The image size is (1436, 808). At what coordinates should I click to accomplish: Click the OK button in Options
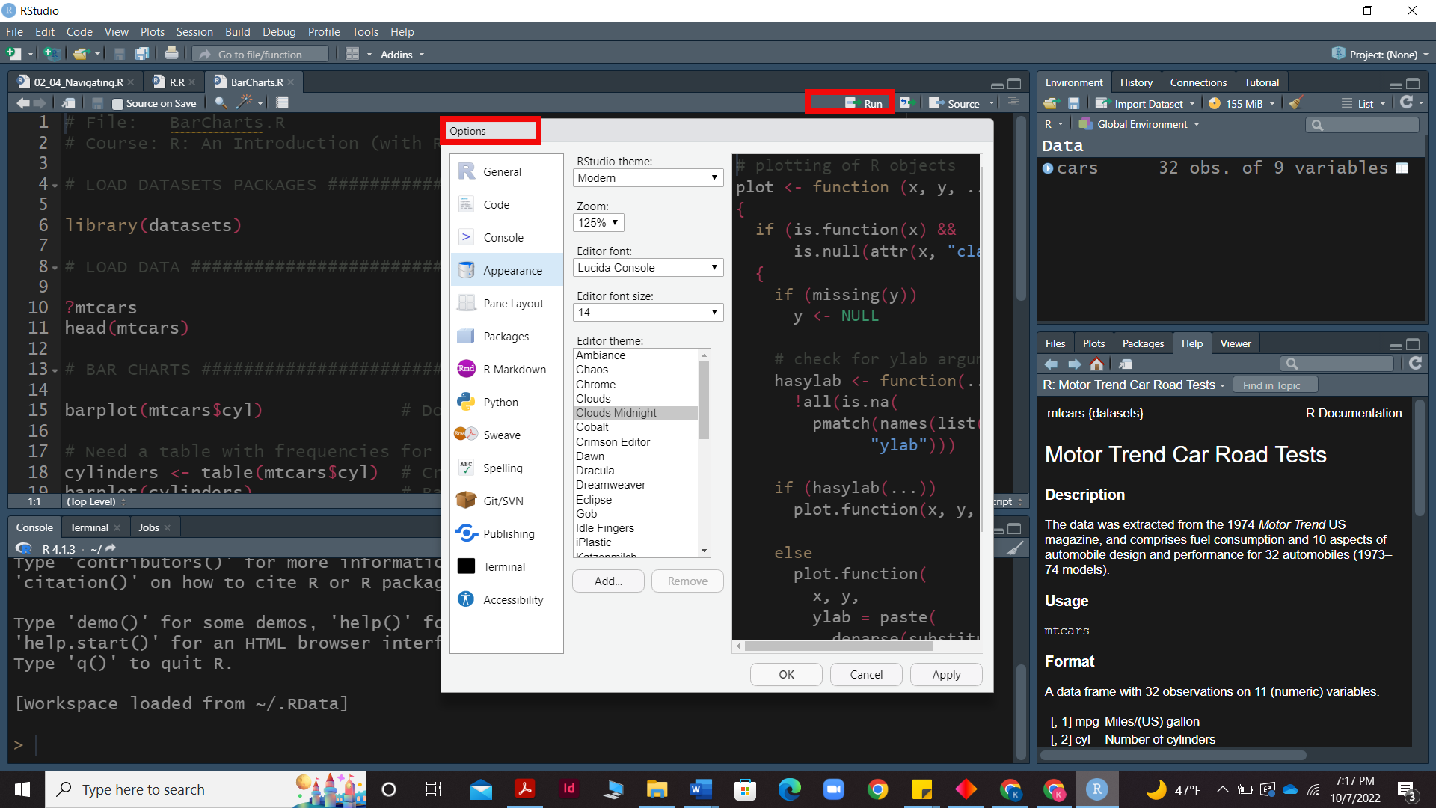[x=786, y=675]
